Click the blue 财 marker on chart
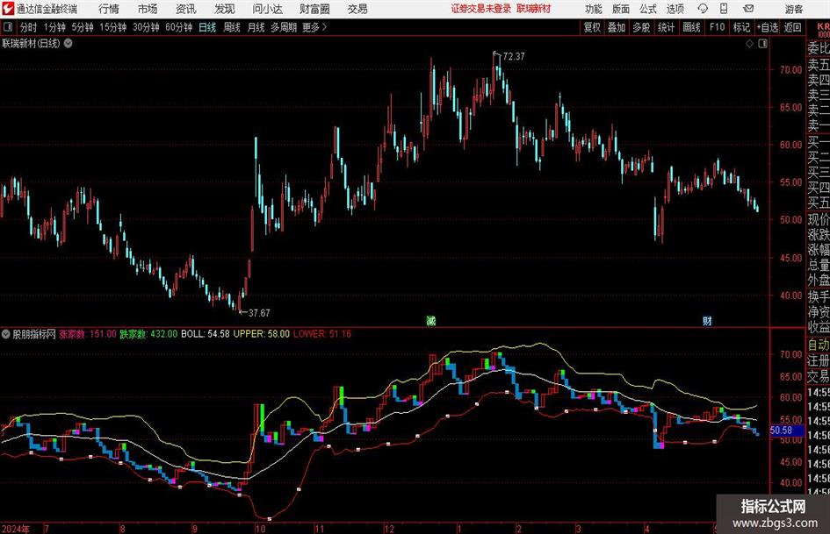Viewport: 830px width, 534px height. click(707, 320)
